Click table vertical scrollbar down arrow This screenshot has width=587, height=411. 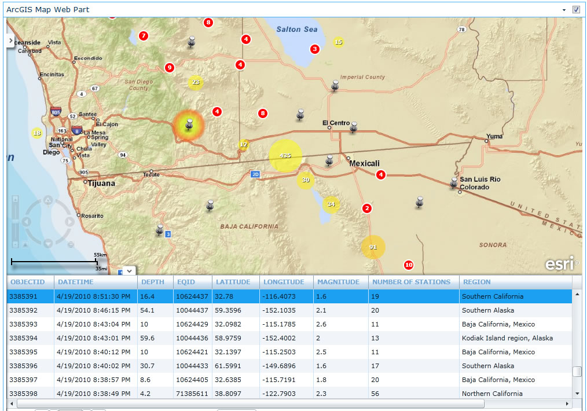coord(577,394)
